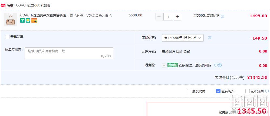Increase quantity with the plus button
This screenshot has height=116, width=270.
click(x=177, y=17)
